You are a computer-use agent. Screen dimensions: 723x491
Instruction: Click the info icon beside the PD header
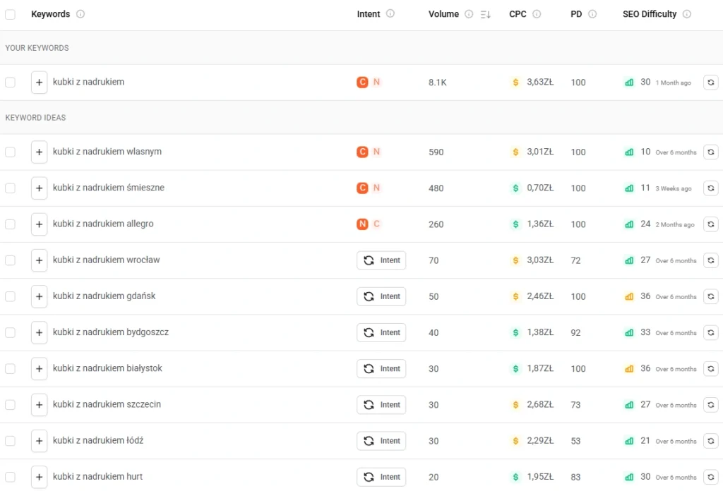click(592, 13)
